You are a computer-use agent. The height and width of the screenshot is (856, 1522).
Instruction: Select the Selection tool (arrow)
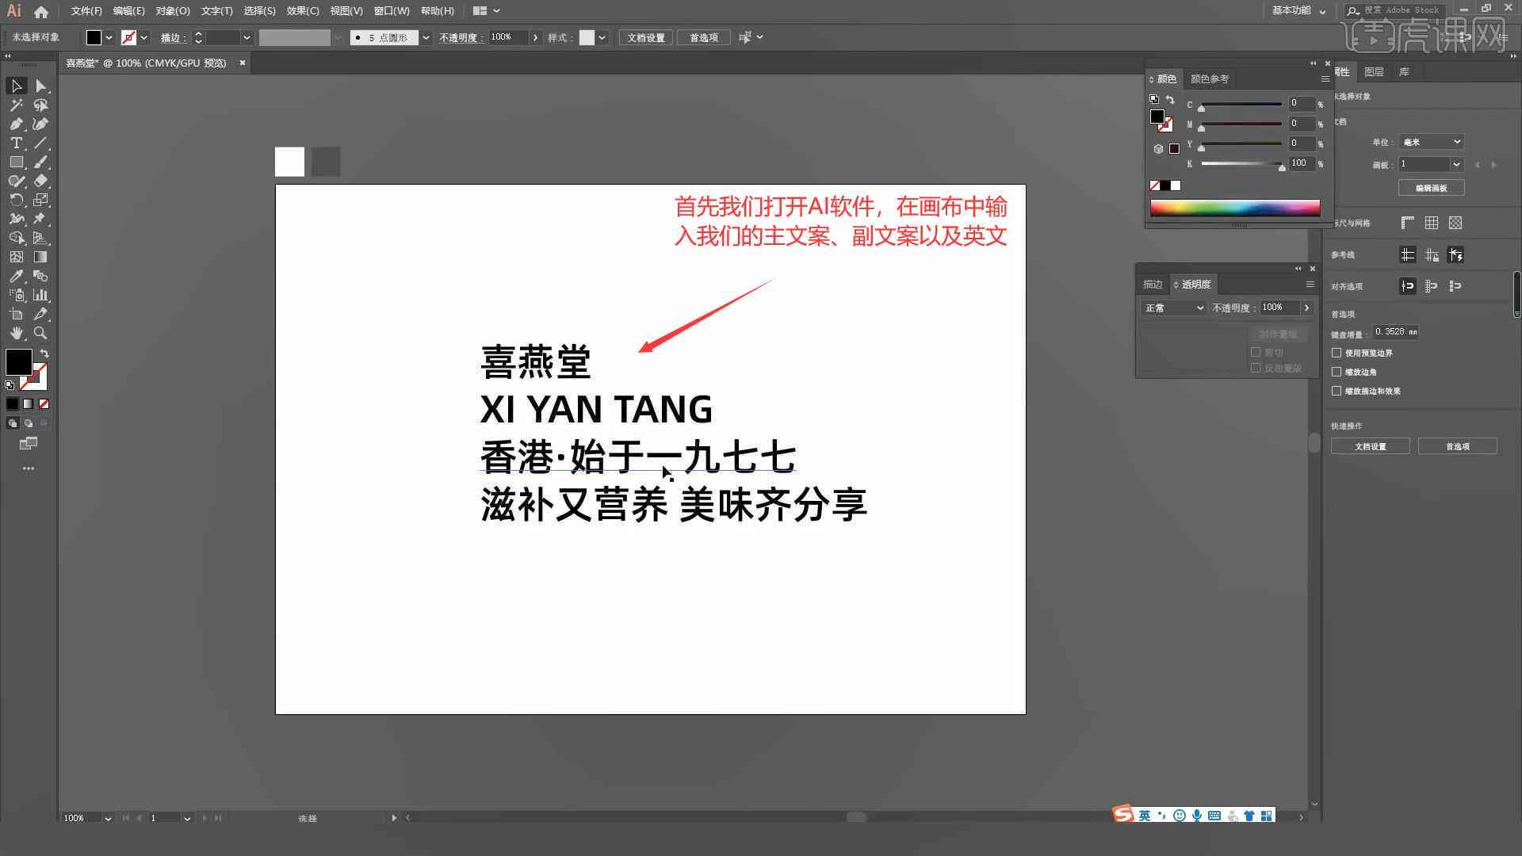point(16,86)
